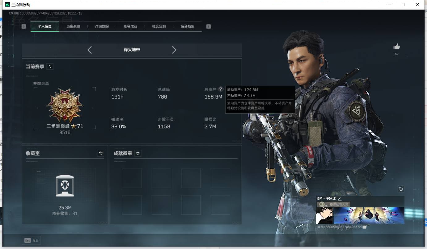
Task: Click the 786 total matches value
Action: (x=163, y=97)
